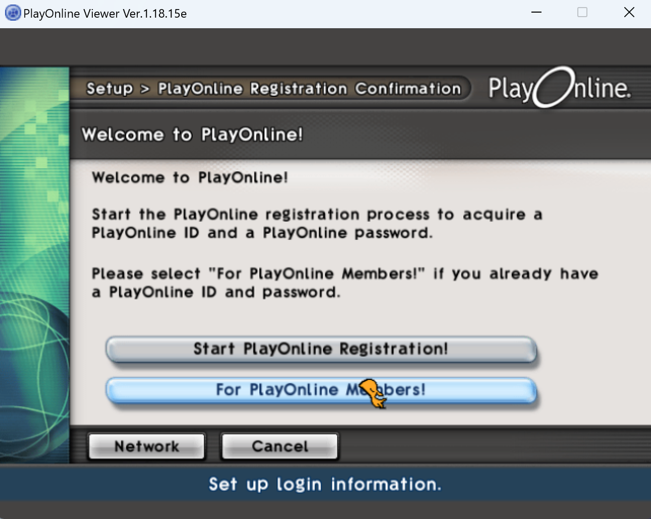Image resolution: width=651 pixels, height=519 pixels.
Task: Click the PlayOnline logo at top right
Action: [559, 88]
